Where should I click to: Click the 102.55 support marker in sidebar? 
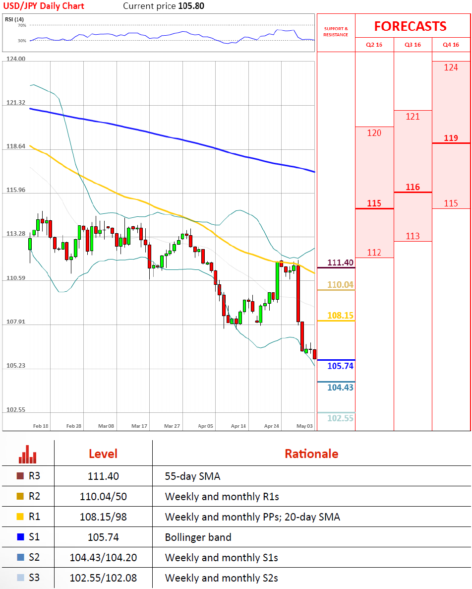click(340, 418)
